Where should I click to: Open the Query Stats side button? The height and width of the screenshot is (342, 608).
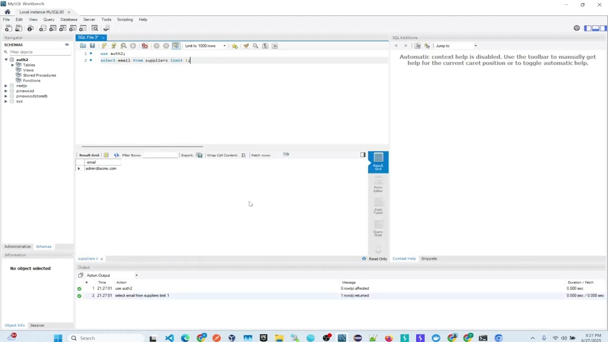378,228
